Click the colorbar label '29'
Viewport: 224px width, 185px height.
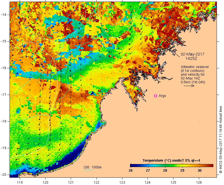click(182, 171)
